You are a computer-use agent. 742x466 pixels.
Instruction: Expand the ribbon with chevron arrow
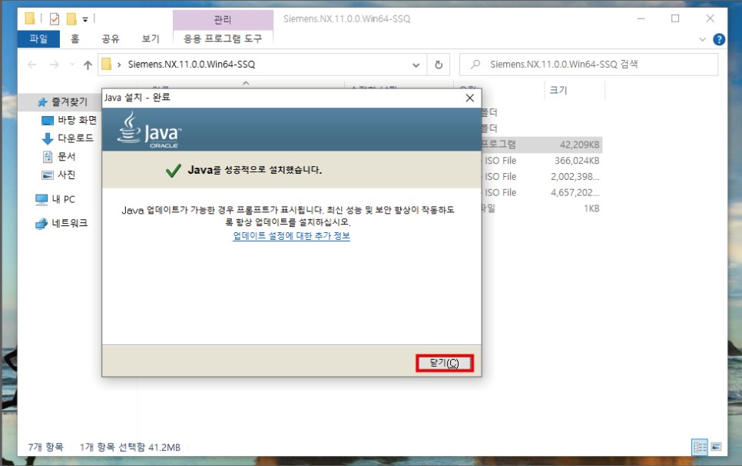coord(702,39)
